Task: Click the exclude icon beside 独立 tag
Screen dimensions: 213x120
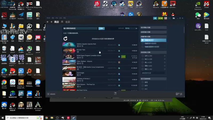Action: point(165,59)
